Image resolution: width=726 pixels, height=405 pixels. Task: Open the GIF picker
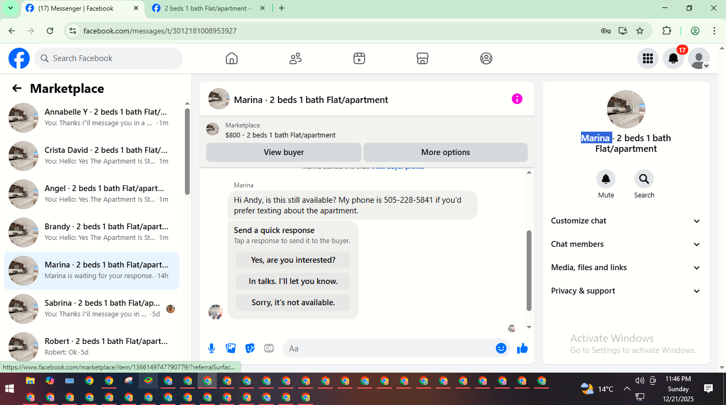pos(269,348)
